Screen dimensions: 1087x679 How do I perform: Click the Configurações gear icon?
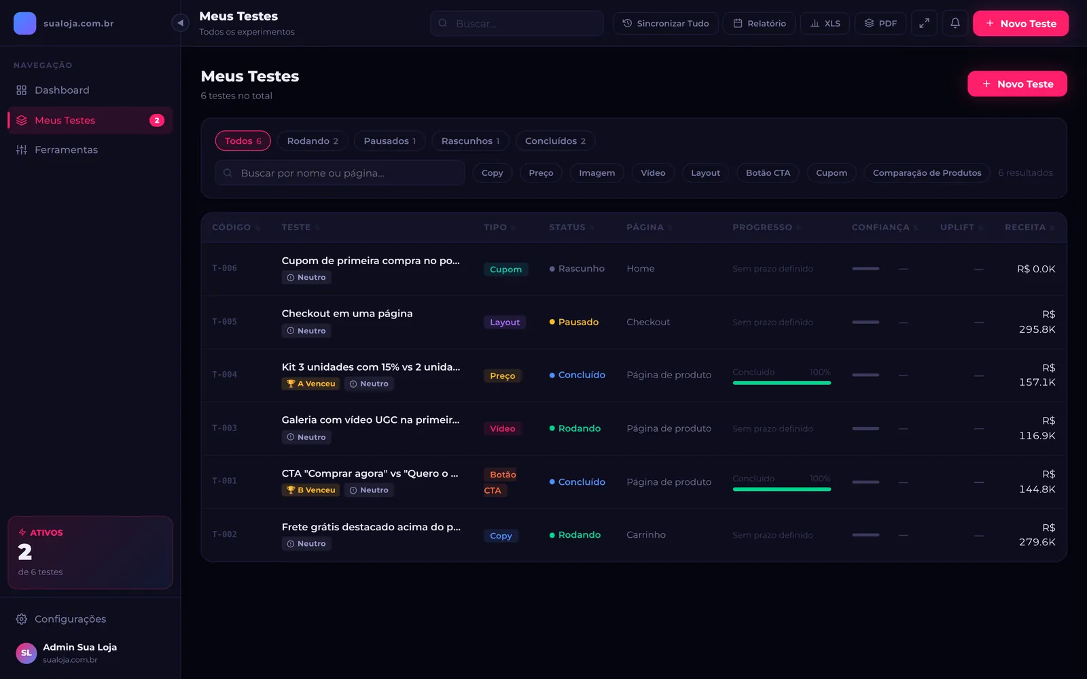tap(22, 619)
